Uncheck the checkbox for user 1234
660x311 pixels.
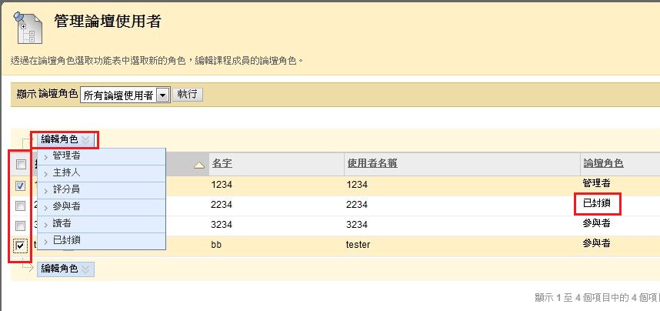[21, 186]
